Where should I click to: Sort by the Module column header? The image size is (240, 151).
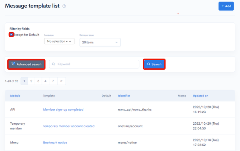(x=15, y=96)
